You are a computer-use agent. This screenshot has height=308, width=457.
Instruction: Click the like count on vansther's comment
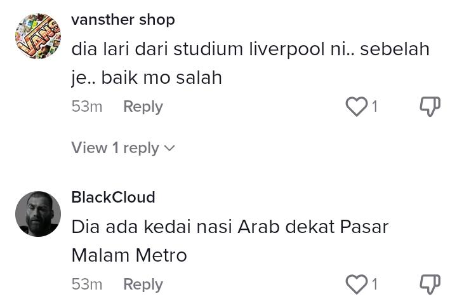pos(374,107)
